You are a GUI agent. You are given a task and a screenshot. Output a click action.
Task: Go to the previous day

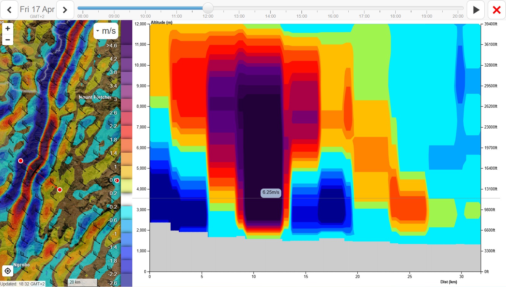tap(9, 10)
